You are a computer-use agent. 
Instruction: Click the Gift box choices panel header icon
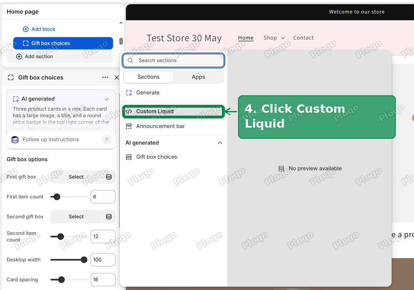11,77
